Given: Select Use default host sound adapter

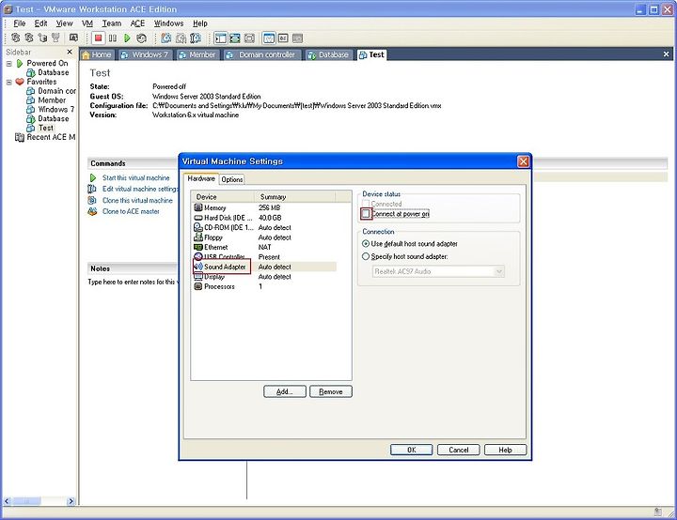Looking at the screenshot, I should click(366, 244).
